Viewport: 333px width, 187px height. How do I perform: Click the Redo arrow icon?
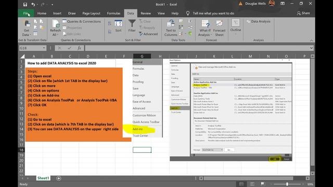coord(43,5)
